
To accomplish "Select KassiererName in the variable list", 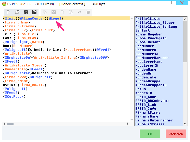I will [x=149, y=61].
